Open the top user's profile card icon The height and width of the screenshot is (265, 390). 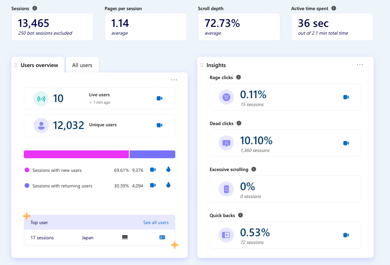(x=162, y=237)
